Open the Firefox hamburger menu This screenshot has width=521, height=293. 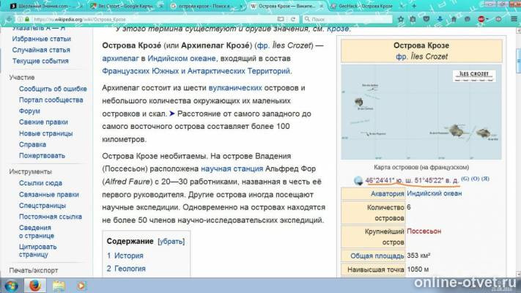[514, 19]
